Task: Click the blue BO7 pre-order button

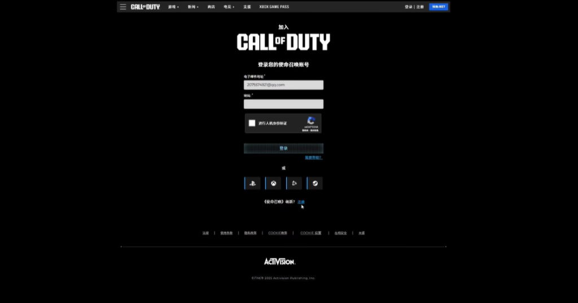Action: (x=439, y=7)
